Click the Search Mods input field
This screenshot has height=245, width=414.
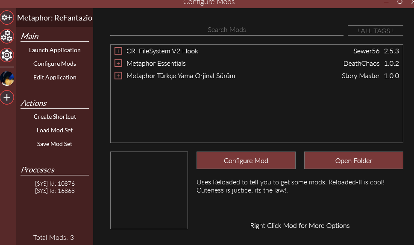[x=226, y=30]
